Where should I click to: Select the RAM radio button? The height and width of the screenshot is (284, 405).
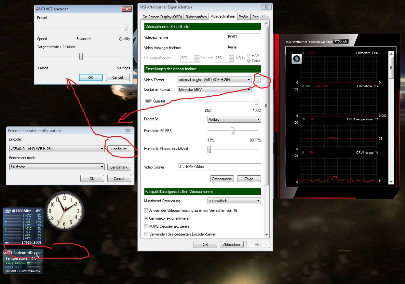pyautogui.click(x=249, y=56)
